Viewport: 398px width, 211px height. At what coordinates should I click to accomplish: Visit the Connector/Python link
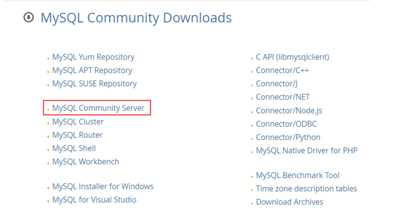pyautogui.click(x=288, y=137)
